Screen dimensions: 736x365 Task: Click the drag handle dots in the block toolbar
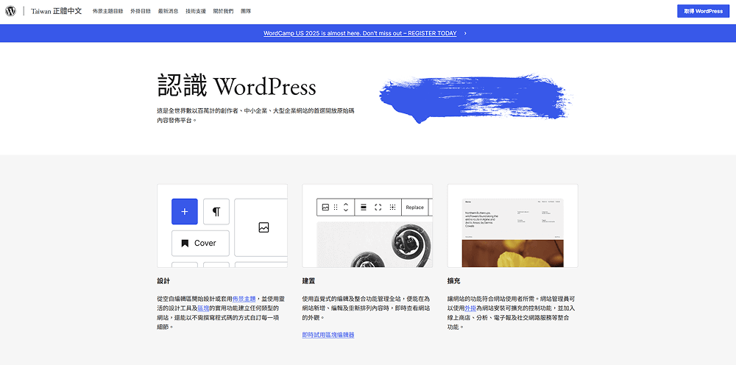tap(336, 207)
